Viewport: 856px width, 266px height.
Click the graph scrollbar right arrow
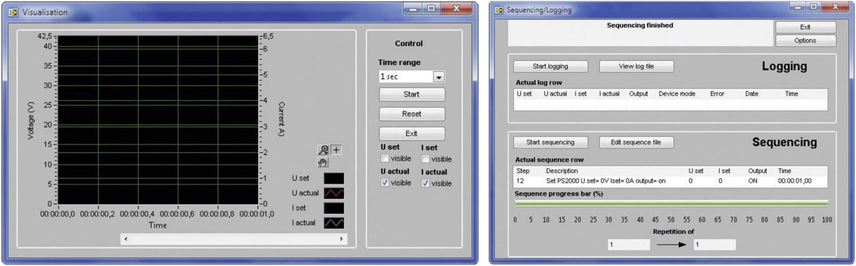pos(341,239)
